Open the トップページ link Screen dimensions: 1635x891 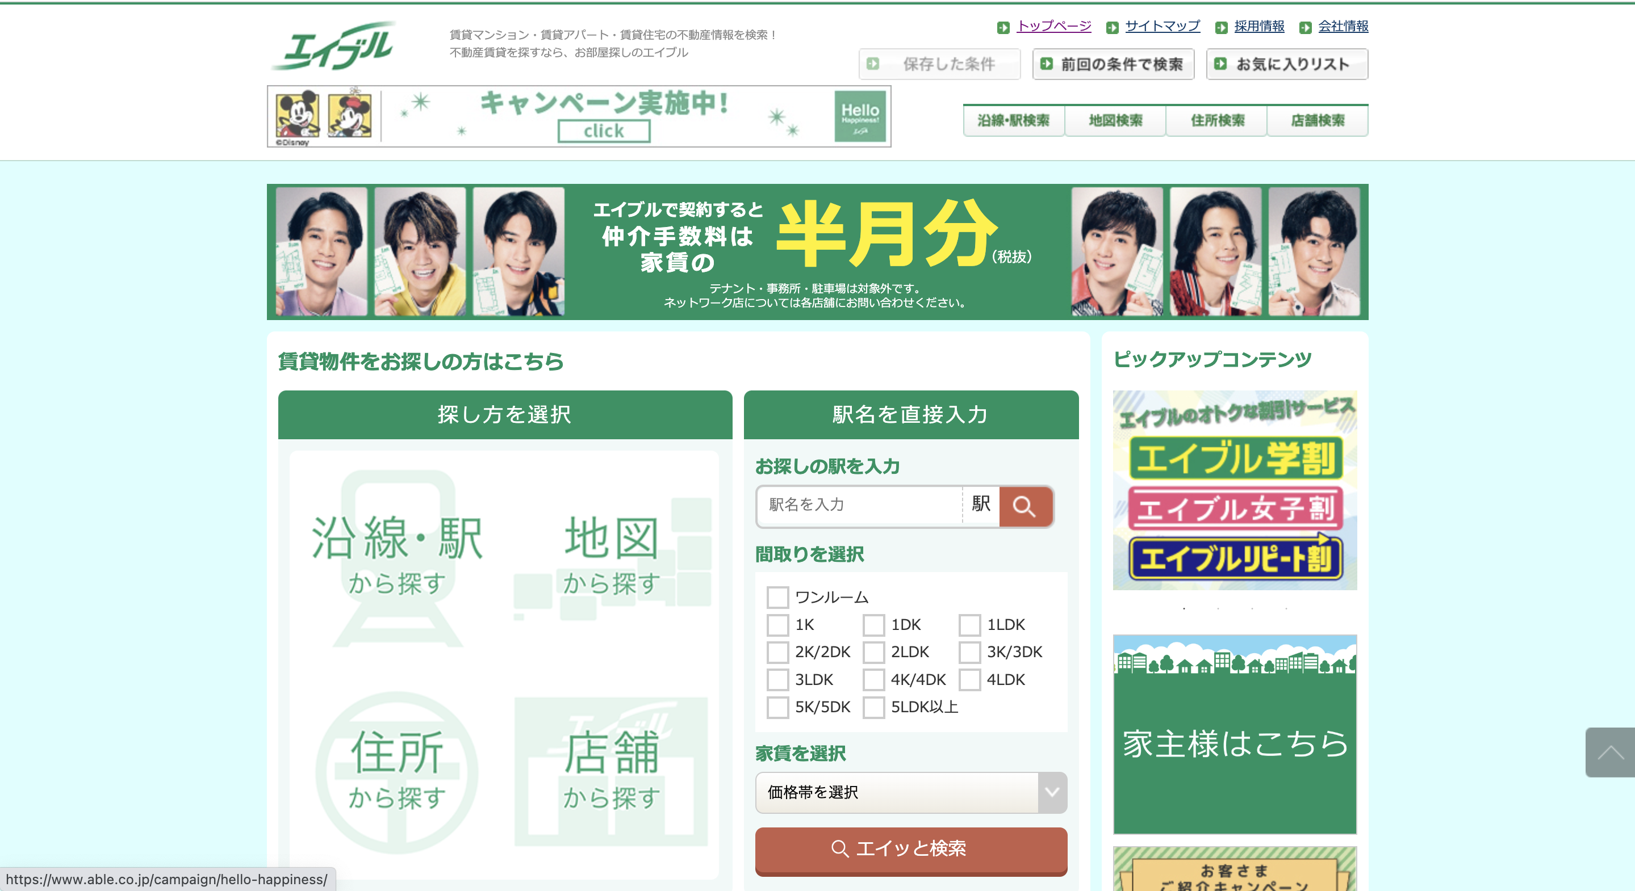coord(1054,26)
